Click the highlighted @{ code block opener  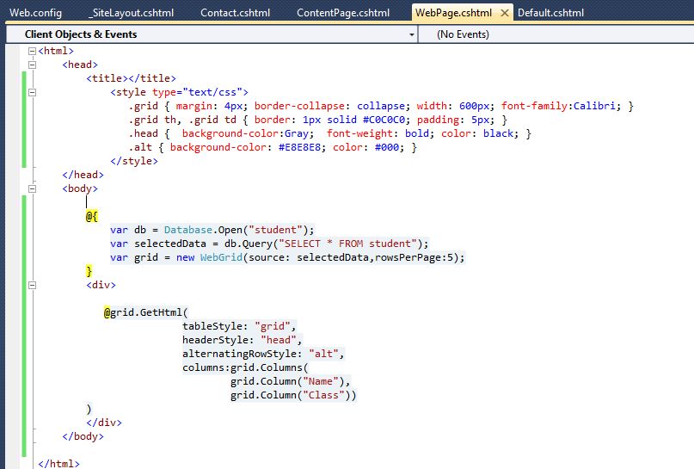pyautogui.click(x=92, y=216)
